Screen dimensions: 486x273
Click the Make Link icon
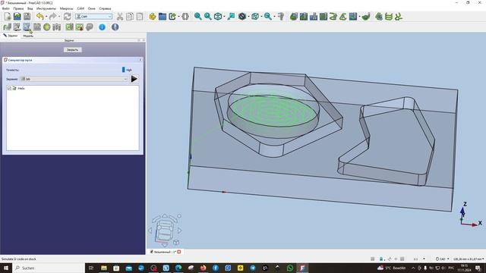tap(172, 17)
